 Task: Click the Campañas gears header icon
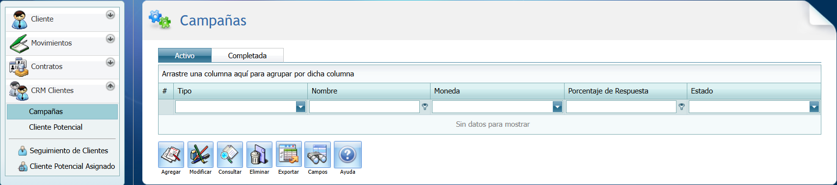(x=160, y=19)
